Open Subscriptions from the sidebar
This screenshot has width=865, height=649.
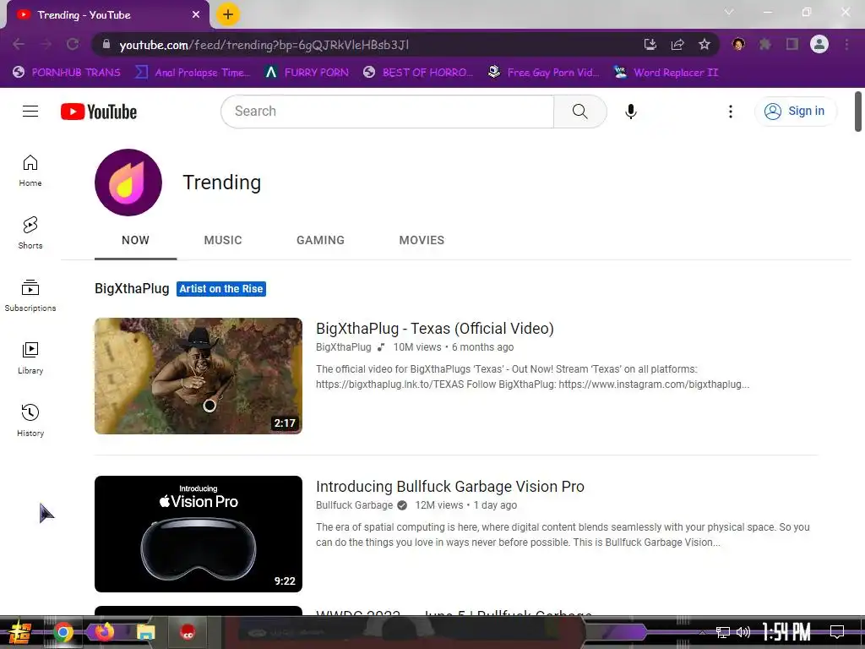[x=30, y=295]
